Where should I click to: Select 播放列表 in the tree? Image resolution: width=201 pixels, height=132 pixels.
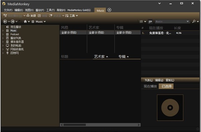pyautogui.click(x=16, y=38)
